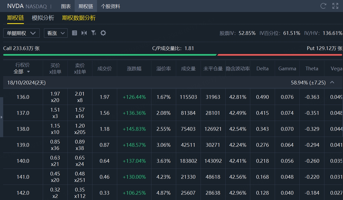
Task: Open the 期权数据分析 sub-tab
Action: (x=79, y=18)
